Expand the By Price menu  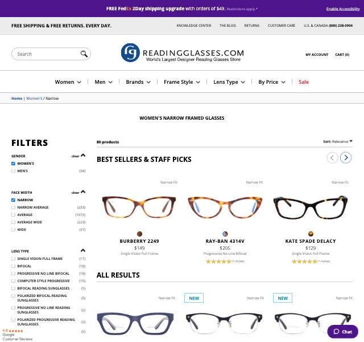272,82
